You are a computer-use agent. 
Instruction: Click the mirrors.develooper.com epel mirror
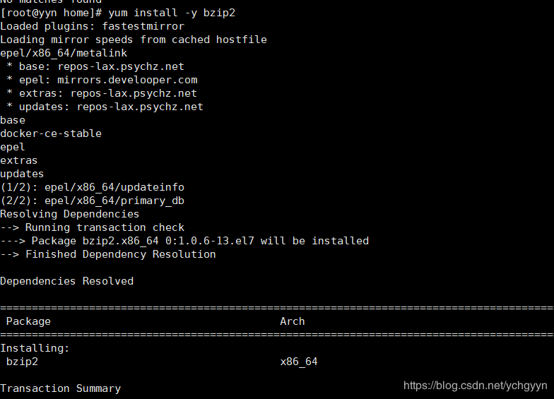[127, 81]
